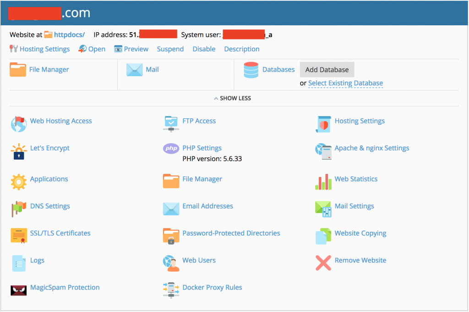
Task: Open the Apache & nginx Settings link
Action: [x=371, y=148]
